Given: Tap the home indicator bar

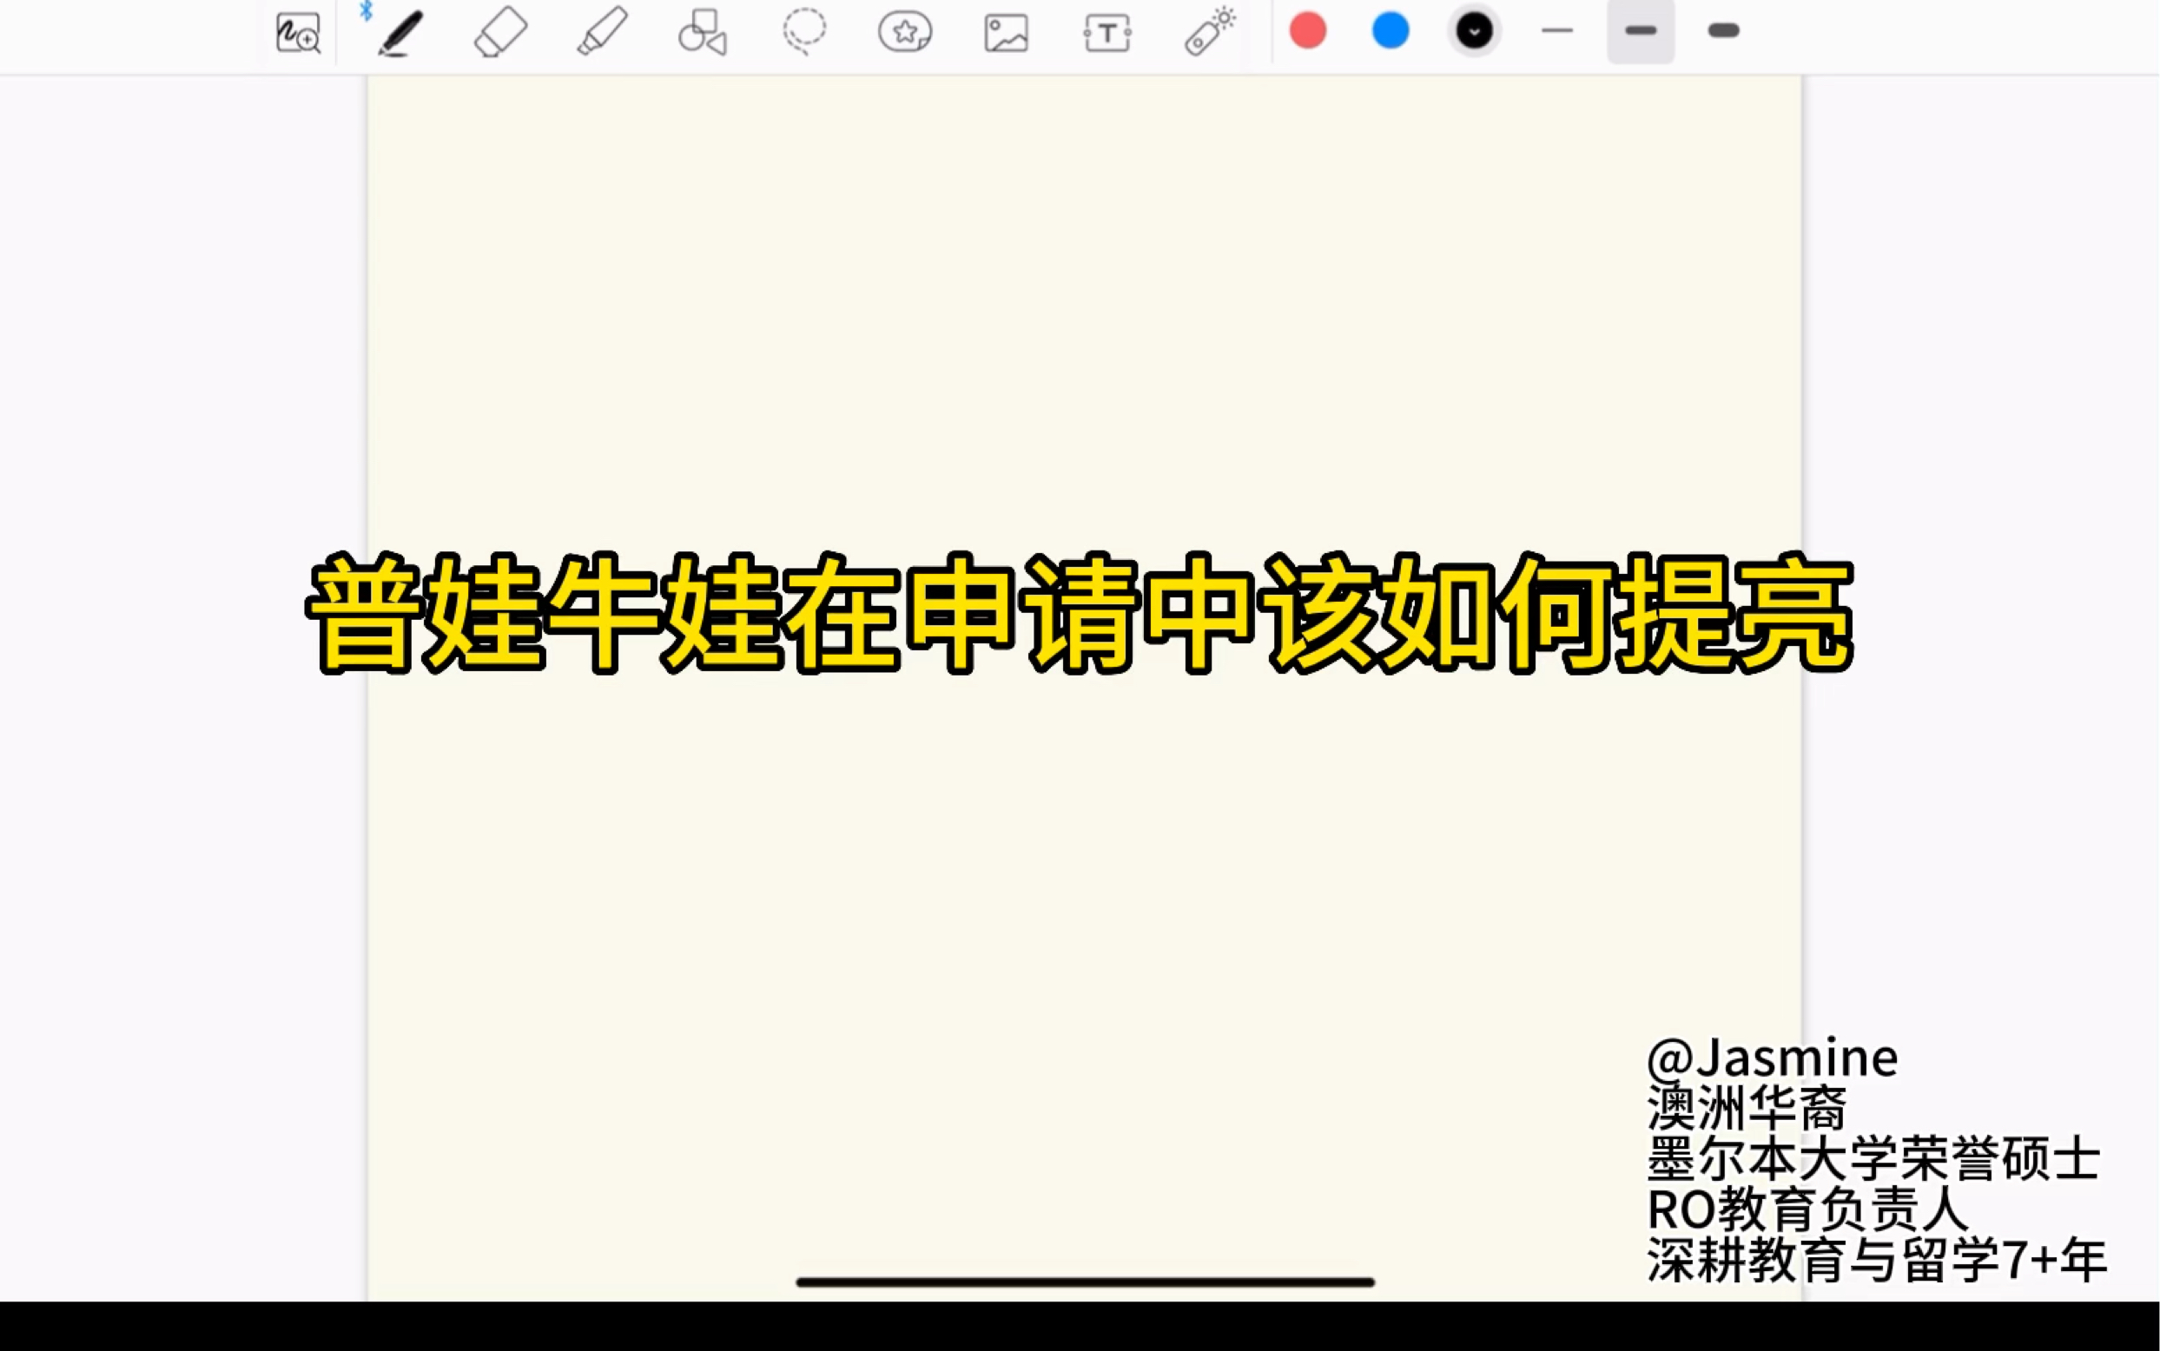Looking at the screenshot, I should pyautogui.click(x=1085, y=1282).
